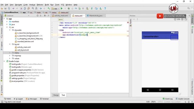Click the Paste toolbar icon
The height and width of the screenshot is (109, 194).
28,8
